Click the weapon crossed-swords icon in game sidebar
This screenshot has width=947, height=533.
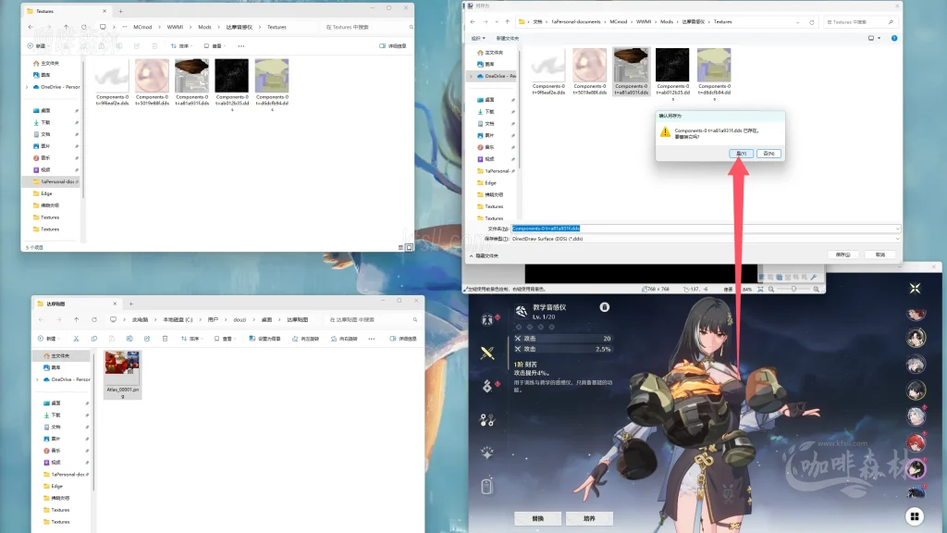487,352
